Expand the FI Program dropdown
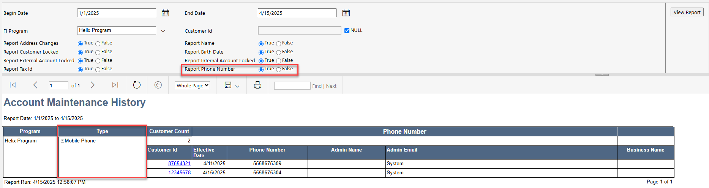This screenshot has width=709, height=188. pyautogui.click(x=163, y=31)
